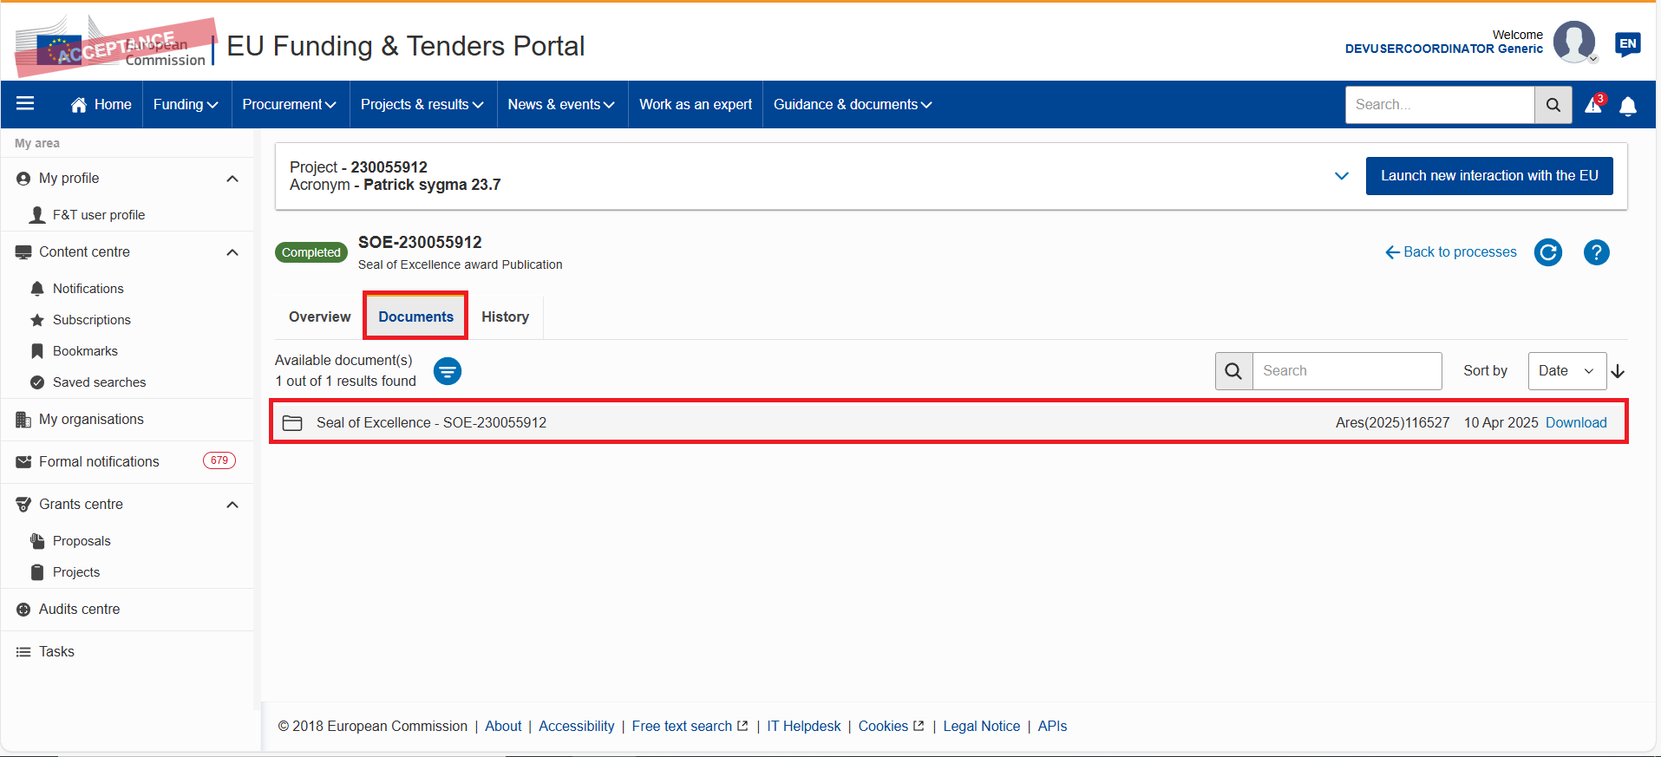Click reference Ares(2025)116527

point(1392,423)
